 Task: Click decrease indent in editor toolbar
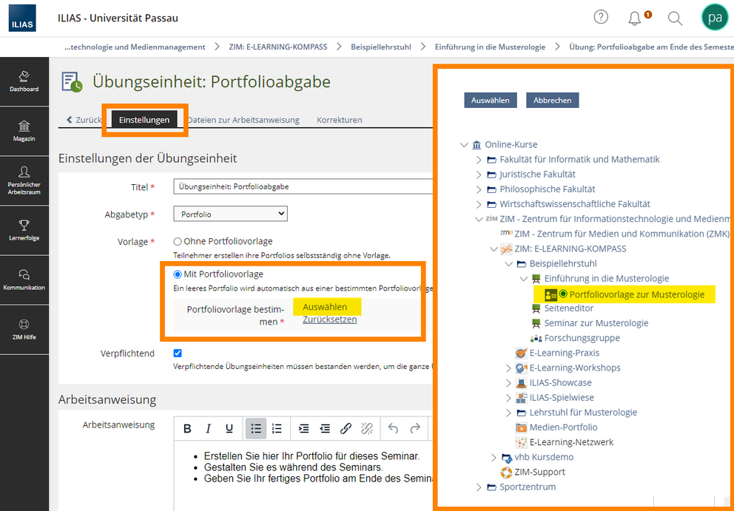coord(325,429)
